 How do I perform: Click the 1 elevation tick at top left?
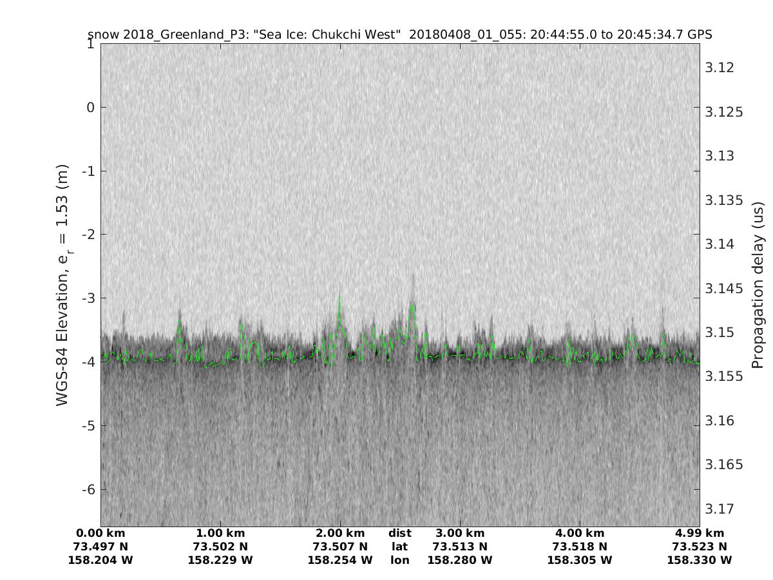[x=91, y=44]
